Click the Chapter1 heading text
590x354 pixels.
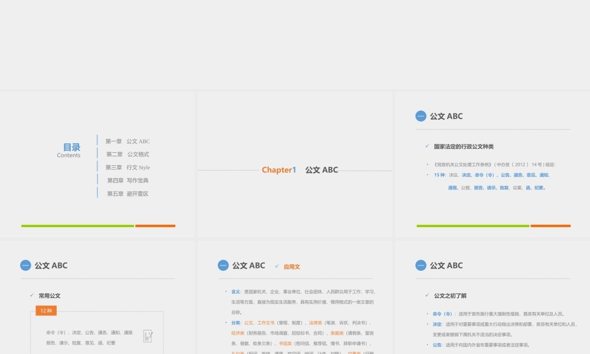point(278,170)
